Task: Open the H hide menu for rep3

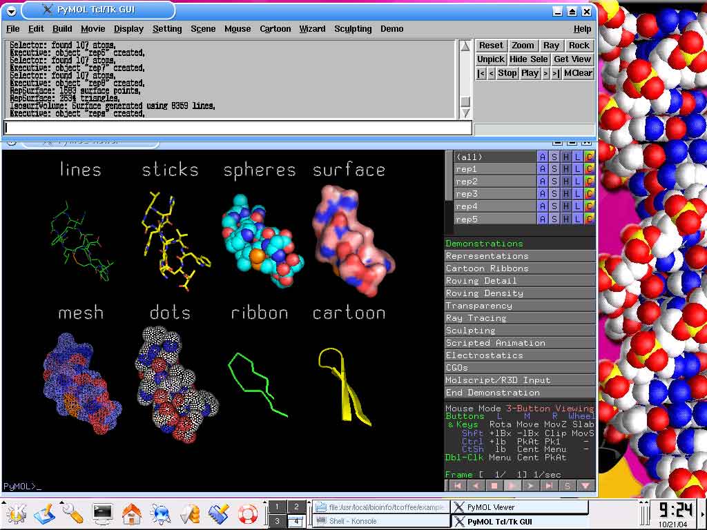Action: (566, 194)
